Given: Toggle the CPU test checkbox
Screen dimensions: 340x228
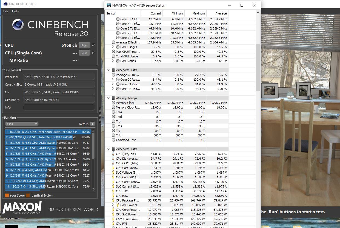Looking at the screenshot, I should 94,45.
